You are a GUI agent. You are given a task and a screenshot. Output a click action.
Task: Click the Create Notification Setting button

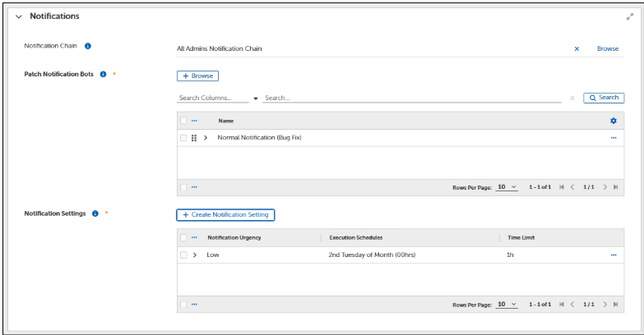pyautogui.click(x=225, y=214)
